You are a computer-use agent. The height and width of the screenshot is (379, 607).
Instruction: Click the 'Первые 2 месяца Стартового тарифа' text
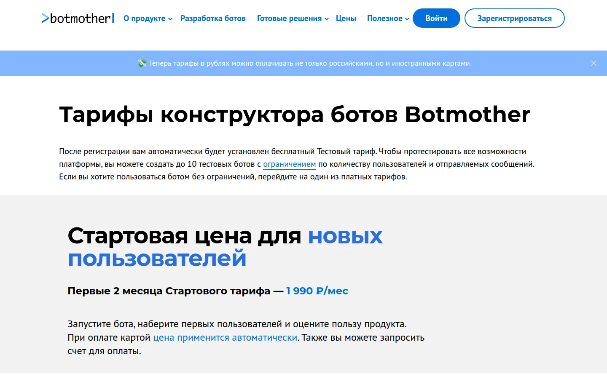pos(169,291)
